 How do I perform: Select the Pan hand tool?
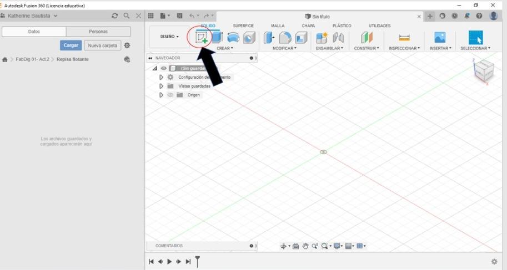pyautogui.click(x=305, y=246)
